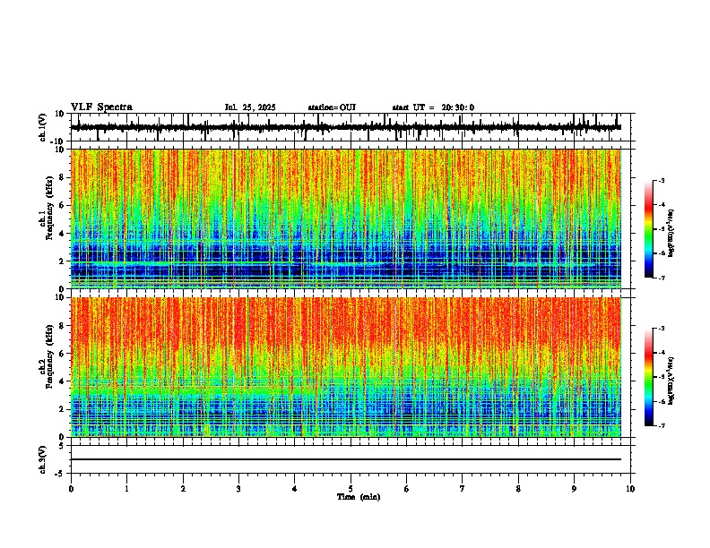Click the 5 minute time tick label

351,489
